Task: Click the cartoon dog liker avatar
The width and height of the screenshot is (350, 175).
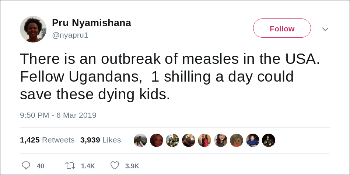Action: coord(172,140)
